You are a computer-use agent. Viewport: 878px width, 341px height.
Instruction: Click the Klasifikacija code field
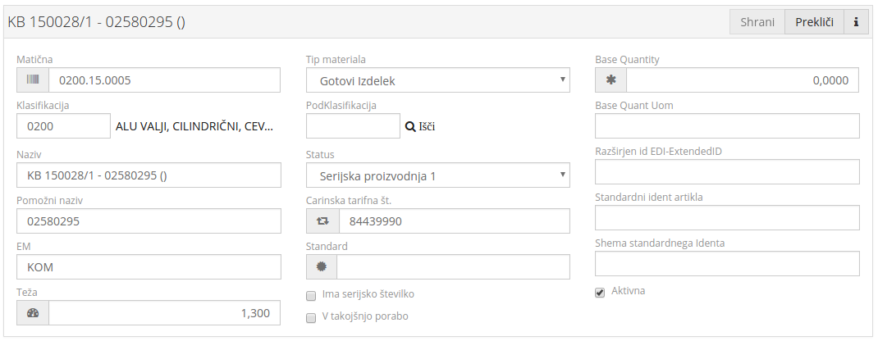(63, 126)
